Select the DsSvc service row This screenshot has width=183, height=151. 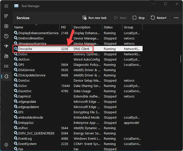(x=78, y=86)
